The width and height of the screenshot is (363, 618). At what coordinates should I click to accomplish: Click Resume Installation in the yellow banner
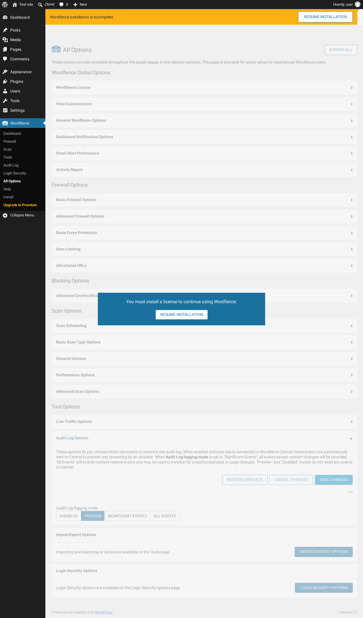click(325, 17)
